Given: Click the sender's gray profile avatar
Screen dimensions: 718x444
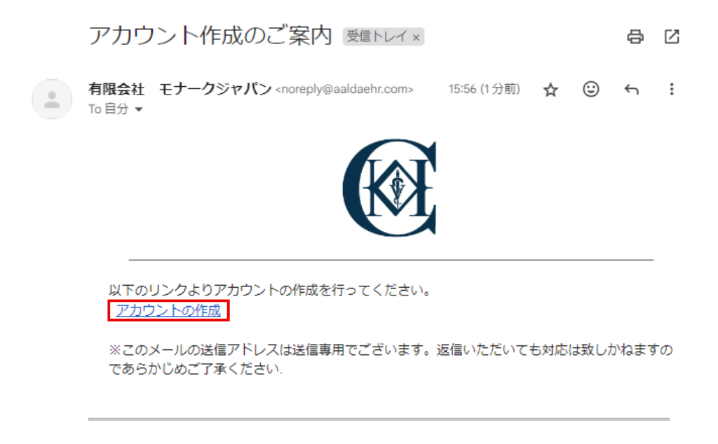Looking at the screenshot, I should pyautogui.click(x=52, y=99).
